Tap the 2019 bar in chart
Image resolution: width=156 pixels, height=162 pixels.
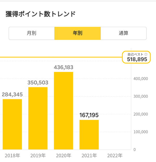[38, 118]
